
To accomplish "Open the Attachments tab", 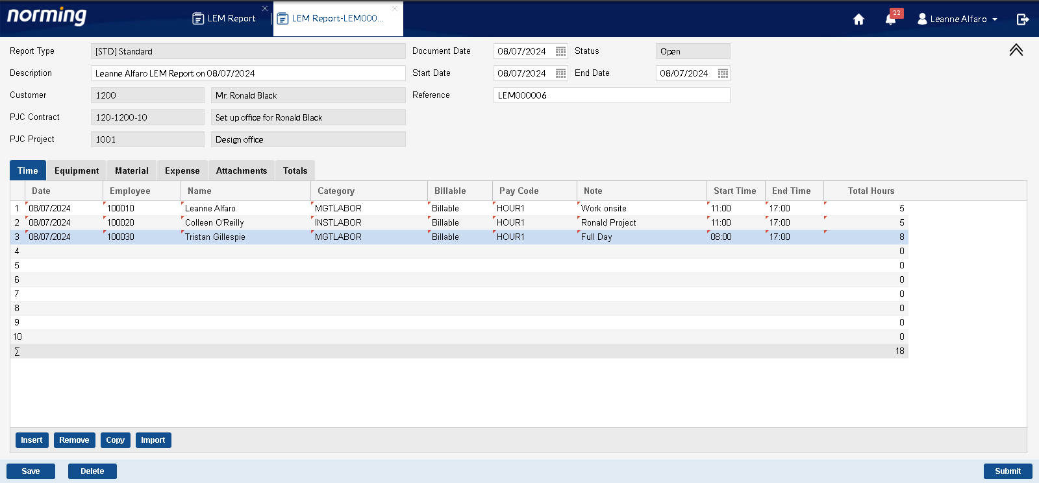I will click(242, 171).
